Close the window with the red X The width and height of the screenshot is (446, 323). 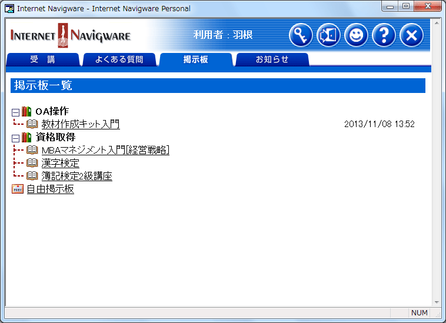click(x=428, y=6)
